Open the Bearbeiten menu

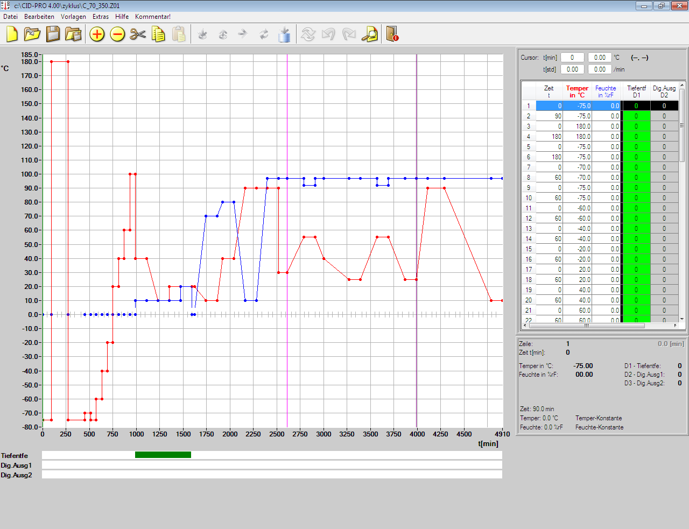(x=39, y=17)
